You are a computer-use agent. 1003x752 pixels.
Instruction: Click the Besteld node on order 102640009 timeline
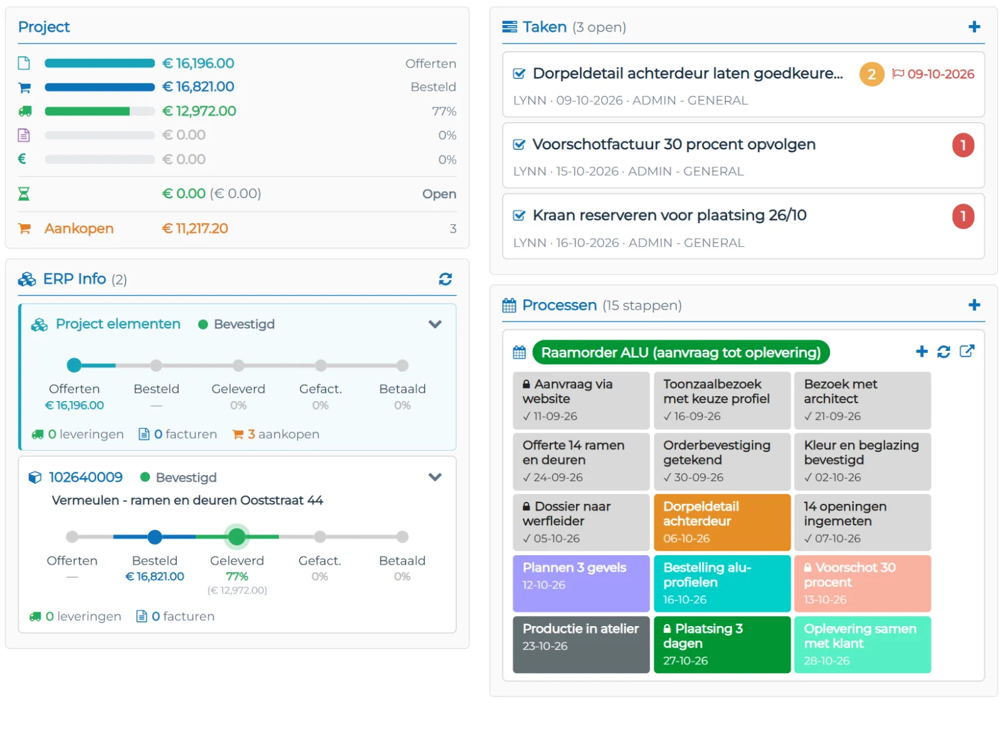[155, 536]
